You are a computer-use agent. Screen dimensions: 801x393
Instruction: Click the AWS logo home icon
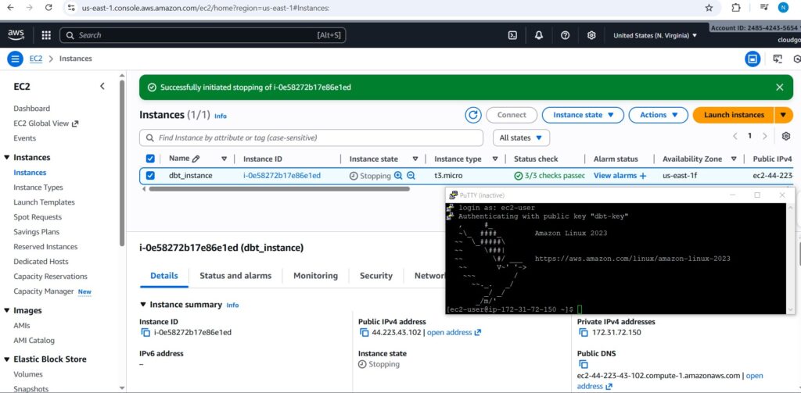click(x=16, y=34)
